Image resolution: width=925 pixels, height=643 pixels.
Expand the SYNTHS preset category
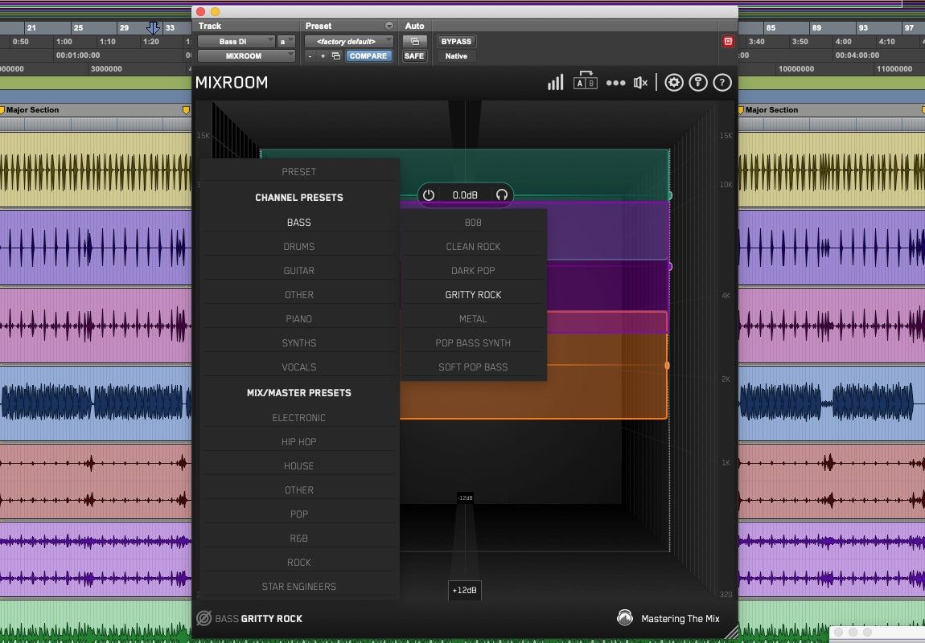coord(299,343)
